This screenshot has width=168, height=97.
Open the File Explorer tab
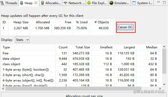(97, 3)
